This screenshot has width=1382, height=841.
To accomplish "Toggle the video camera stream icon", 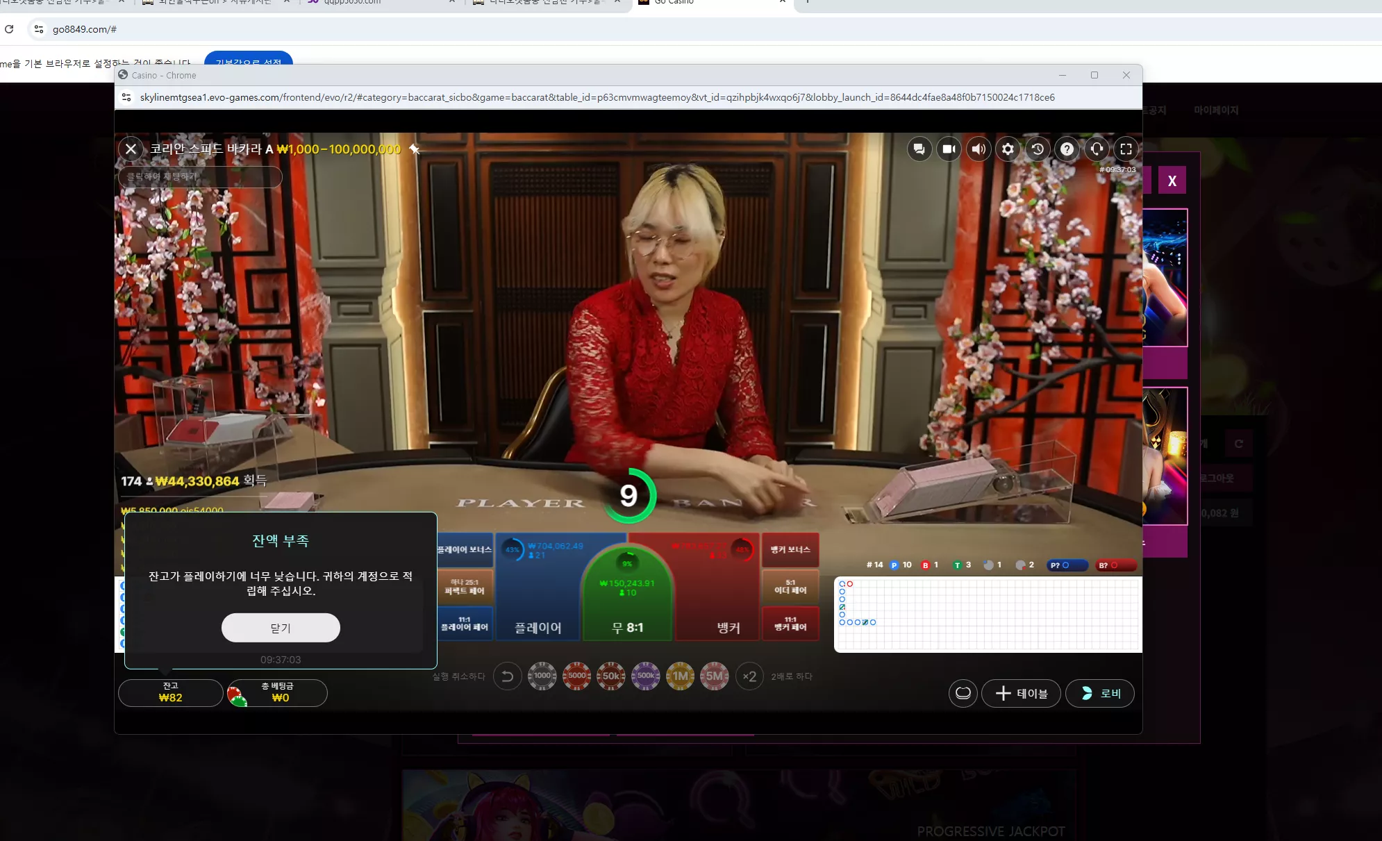I will [x=949, y=149].
